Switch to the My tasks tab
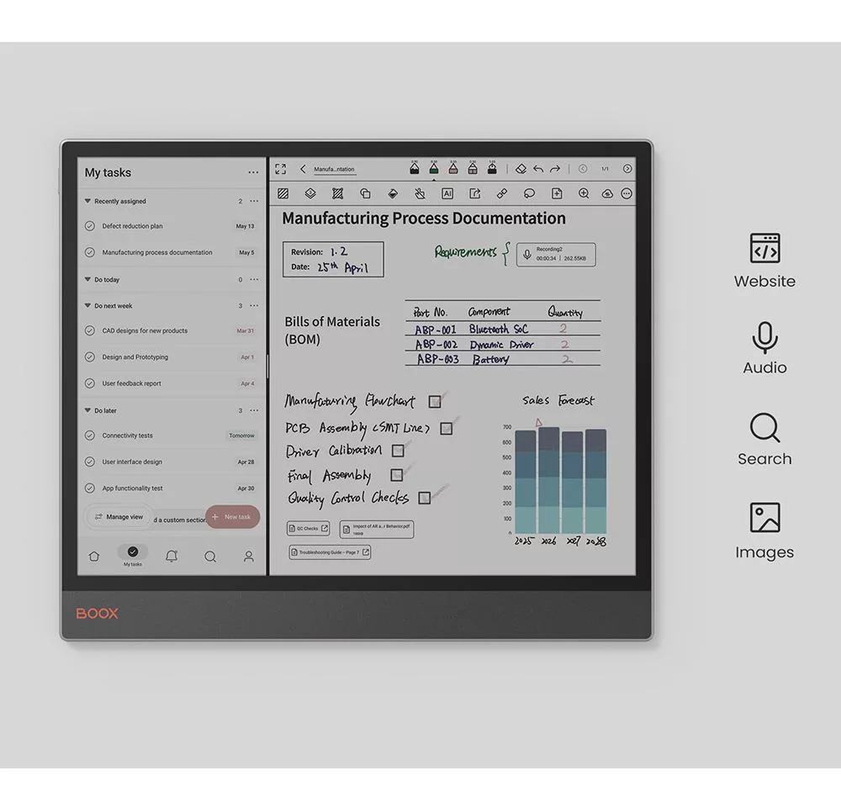Image resolution: width=841 pixels, height=797 pixels. (x=133, y=555)
